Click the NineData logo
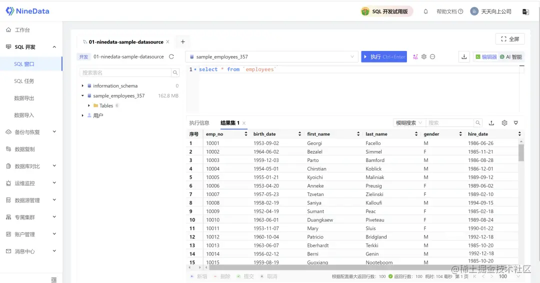Image resolution: width=540 pixels, height=283 pixels. 27,11
